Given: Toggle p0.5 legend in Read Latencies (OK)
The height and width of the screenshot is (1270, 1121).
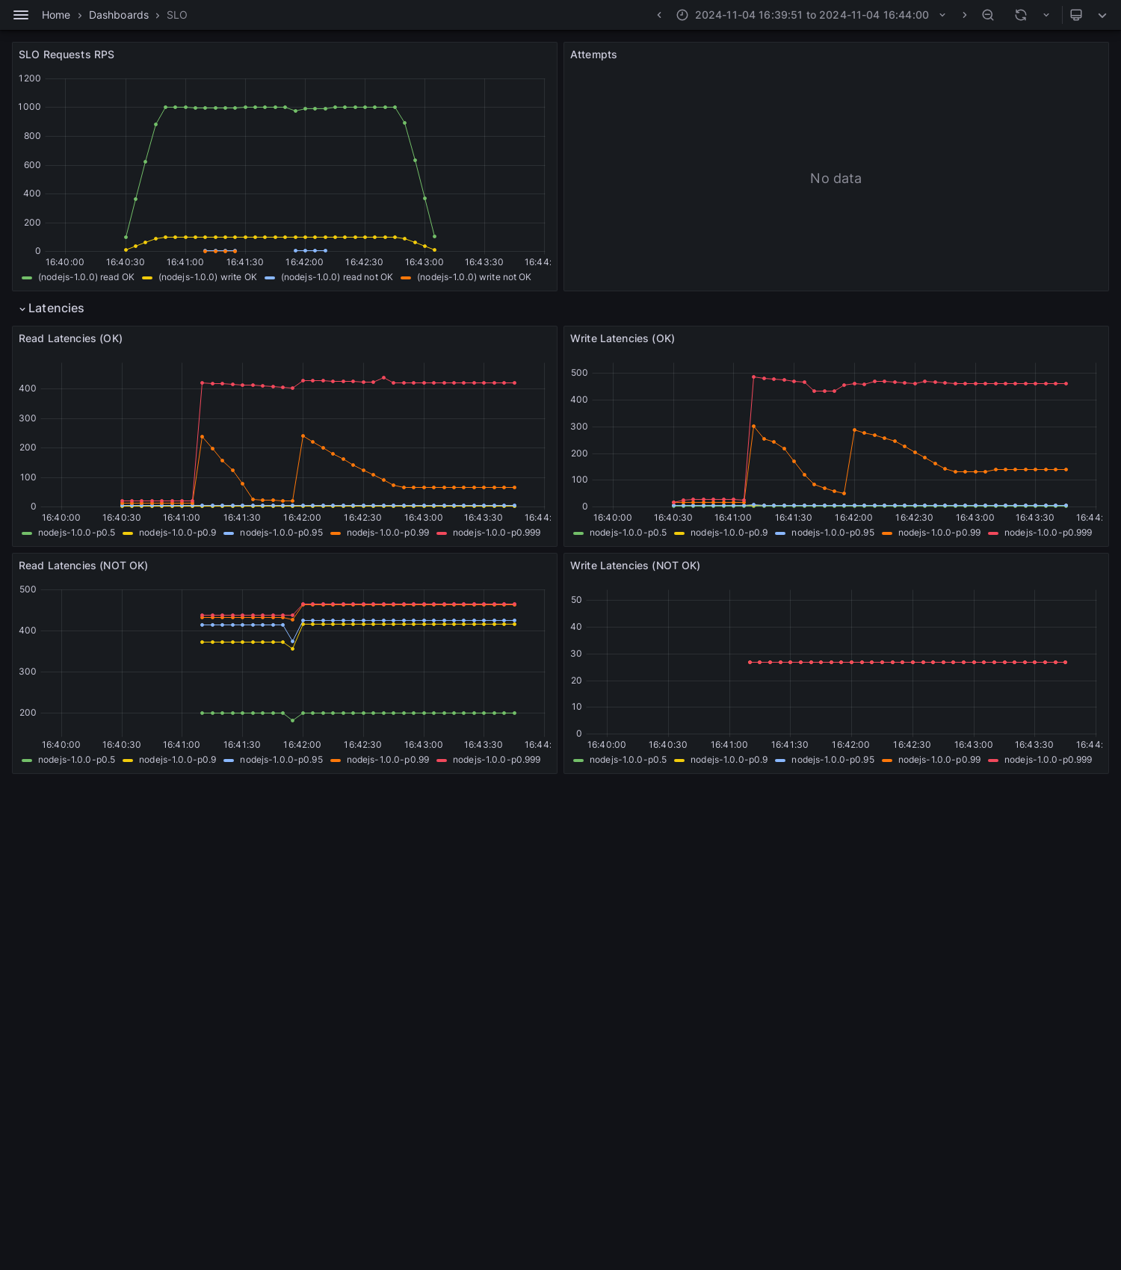Looking at the screenshot, I should point(77,533).
